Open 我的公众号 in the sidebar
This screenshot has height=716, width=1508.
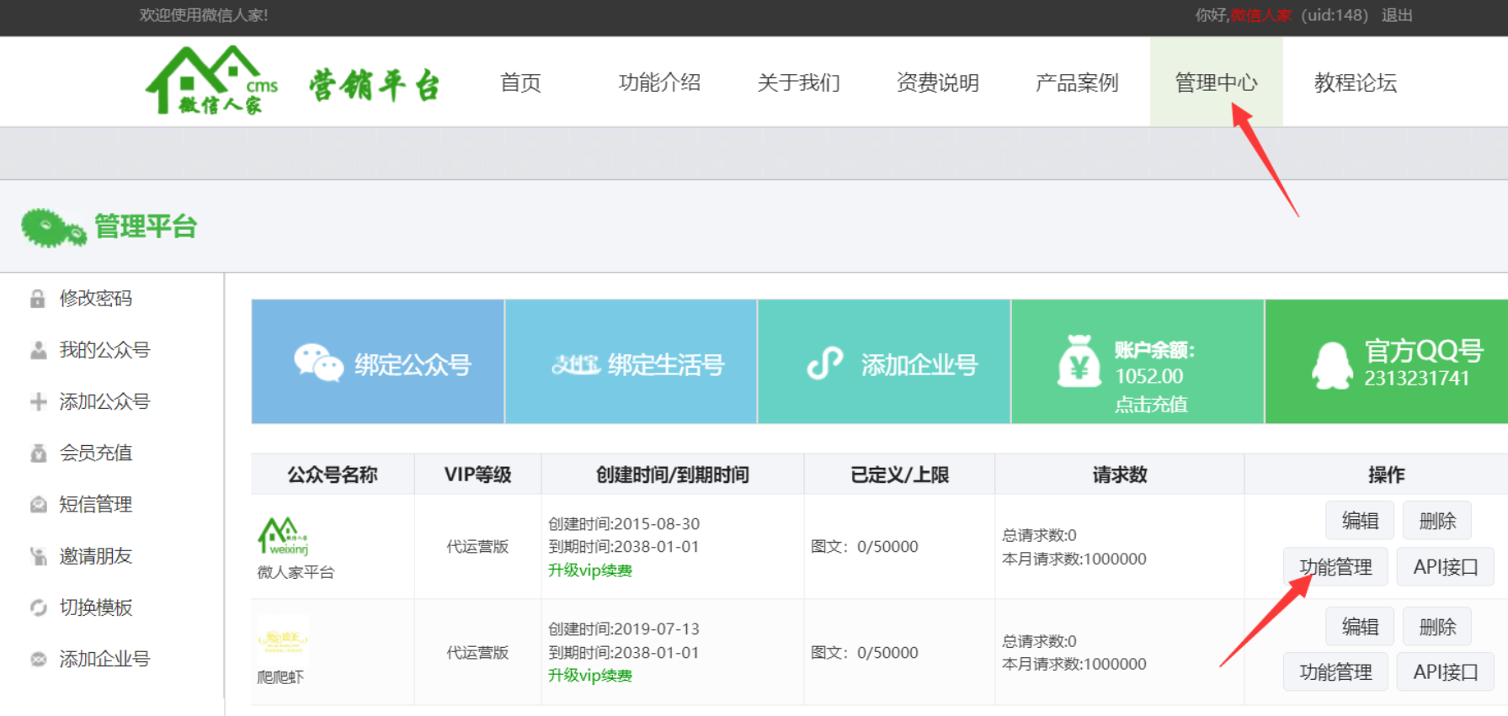click(104, 350)
